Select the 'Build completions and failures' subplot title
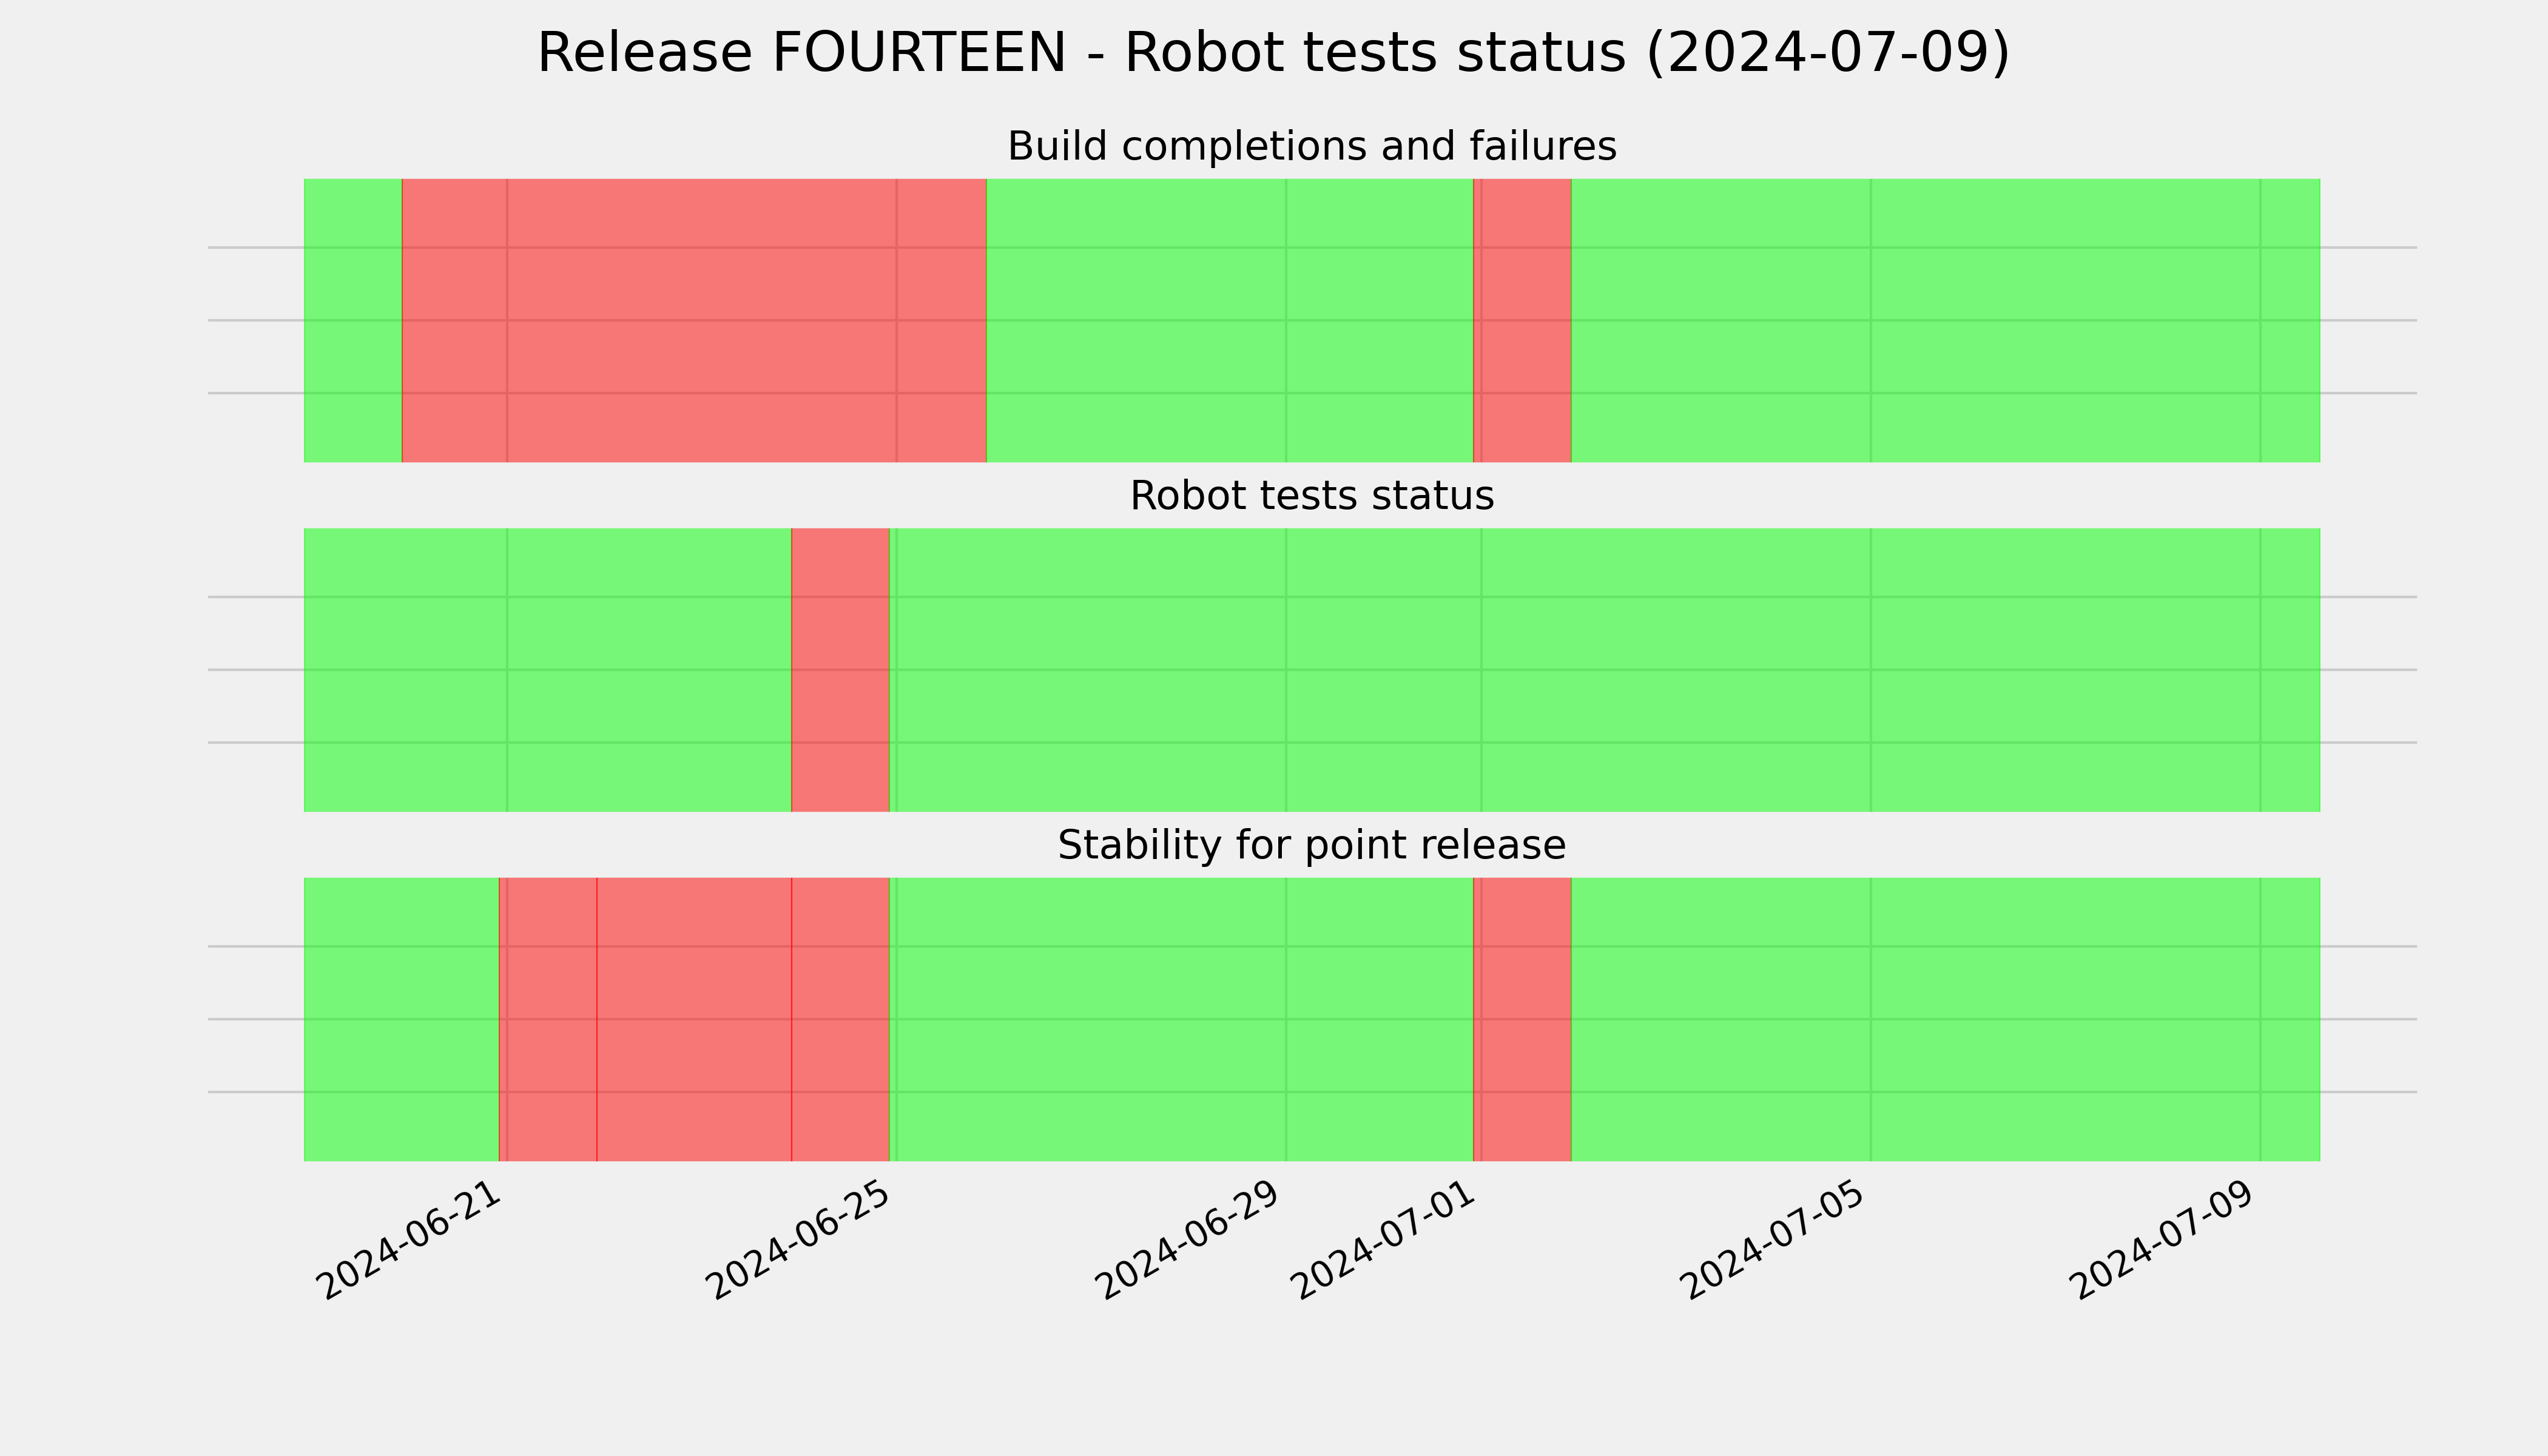 [x=1311, y=146]
